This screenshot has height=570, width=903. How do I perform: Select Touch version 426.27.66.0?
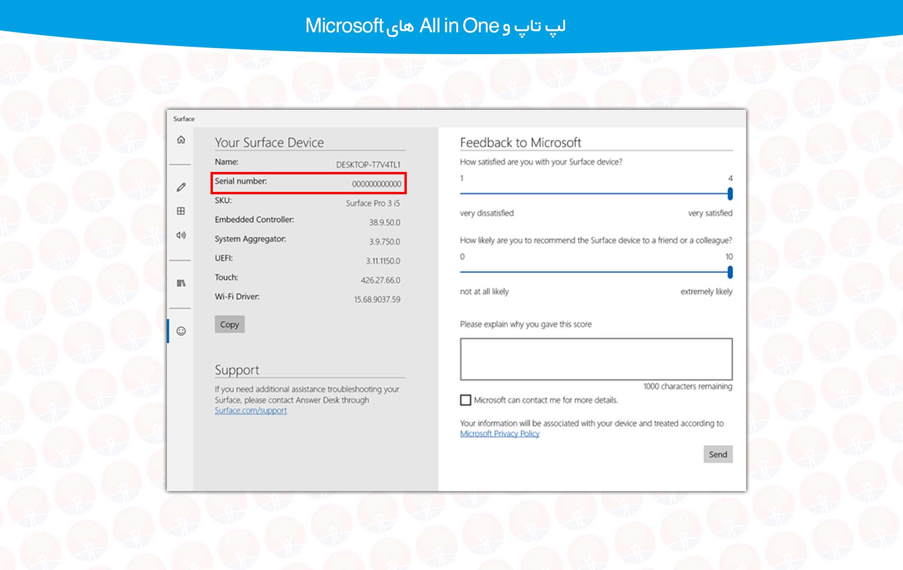click(x=381, y=280)
